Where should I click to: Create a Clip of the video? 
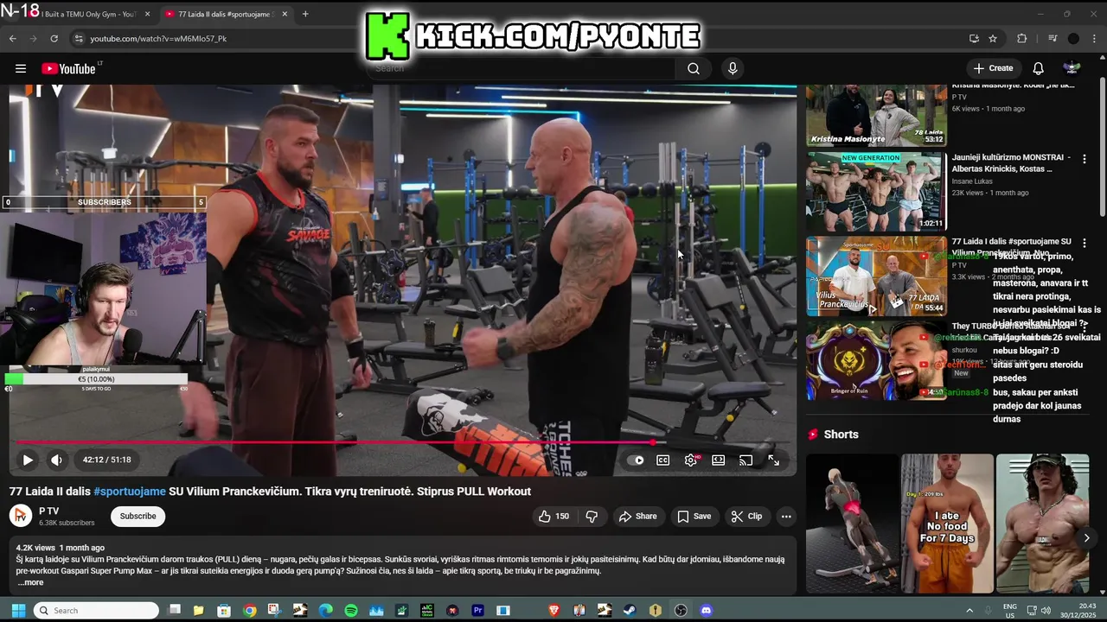745,516
